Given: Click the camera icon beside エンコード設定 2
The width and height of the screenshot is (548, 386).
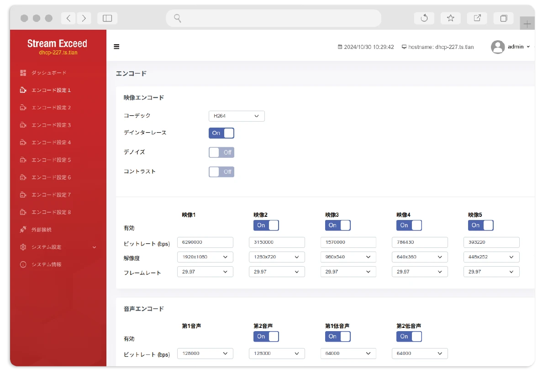Looking at the screenshot, I should pyautogui.click(x=23, y=107).
